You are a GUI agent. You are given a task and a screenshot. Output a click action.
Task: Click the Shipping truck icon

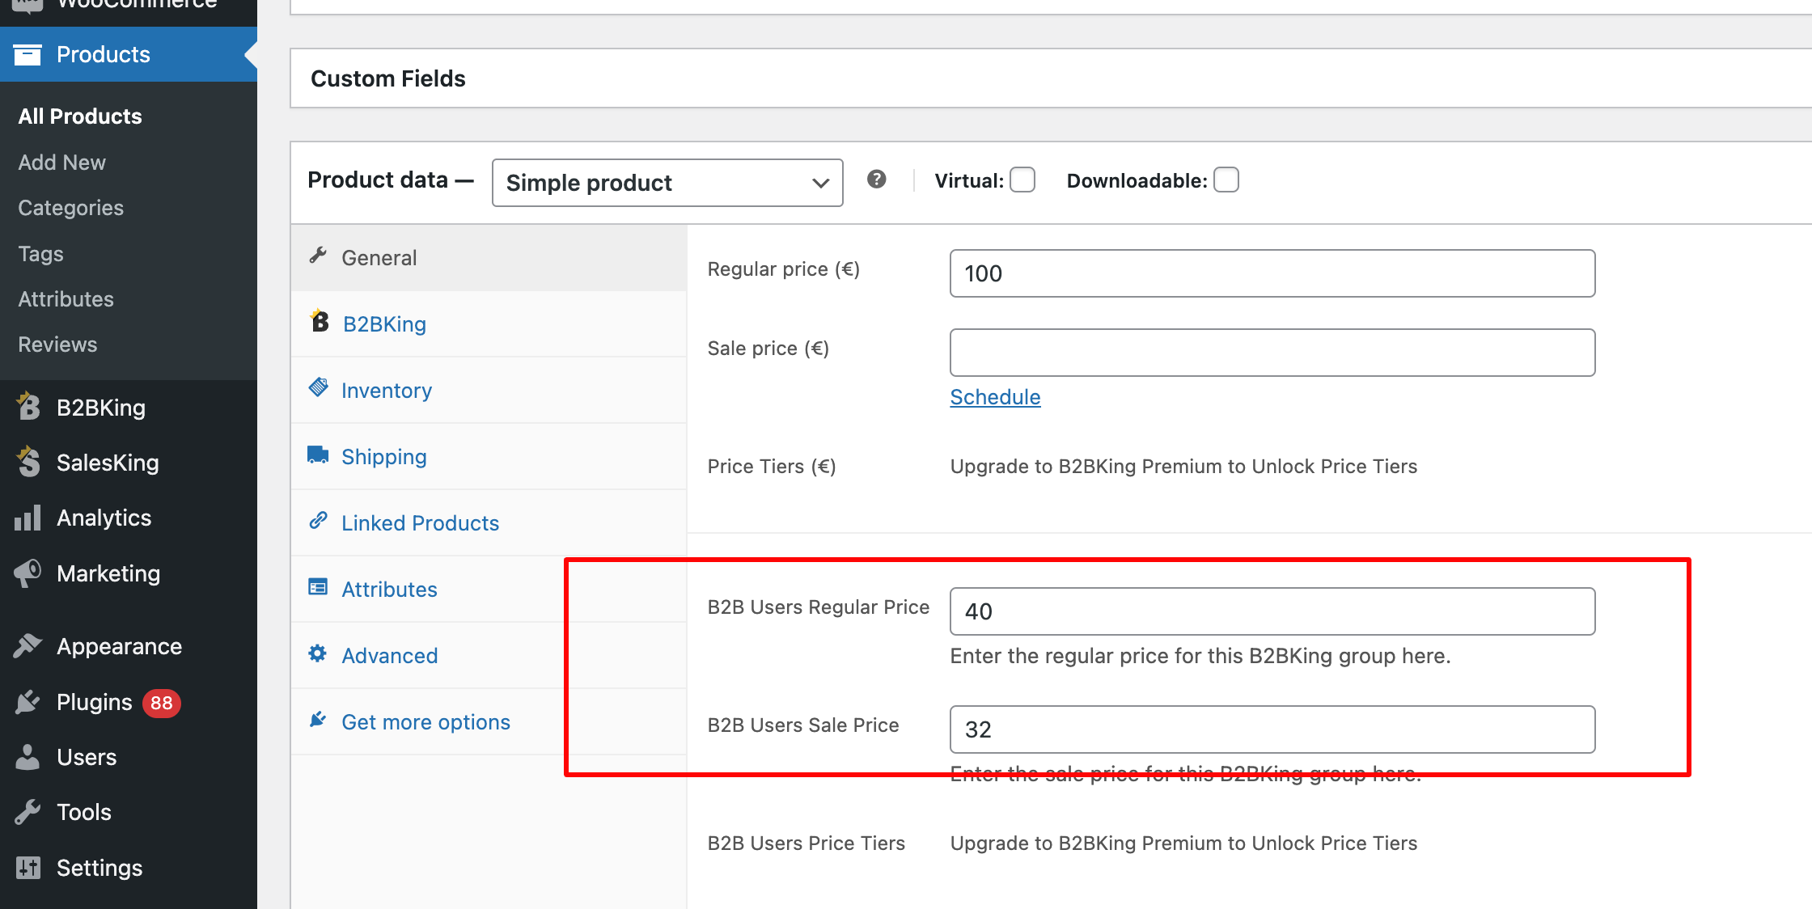point(318,454)
